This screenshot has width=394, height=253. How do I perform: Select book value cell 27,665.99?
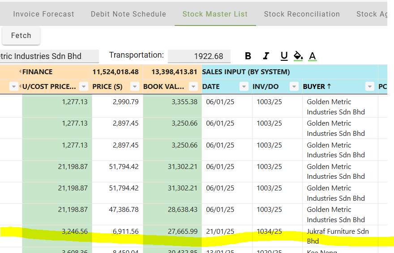[x=172, y=236]
